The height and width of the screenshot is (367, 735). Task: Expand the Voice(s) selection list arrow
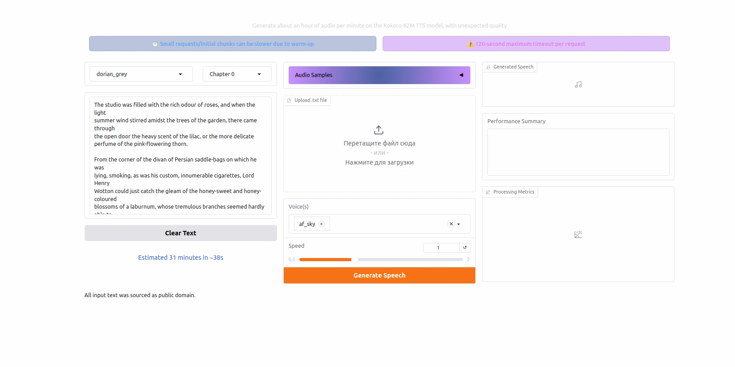459,224
